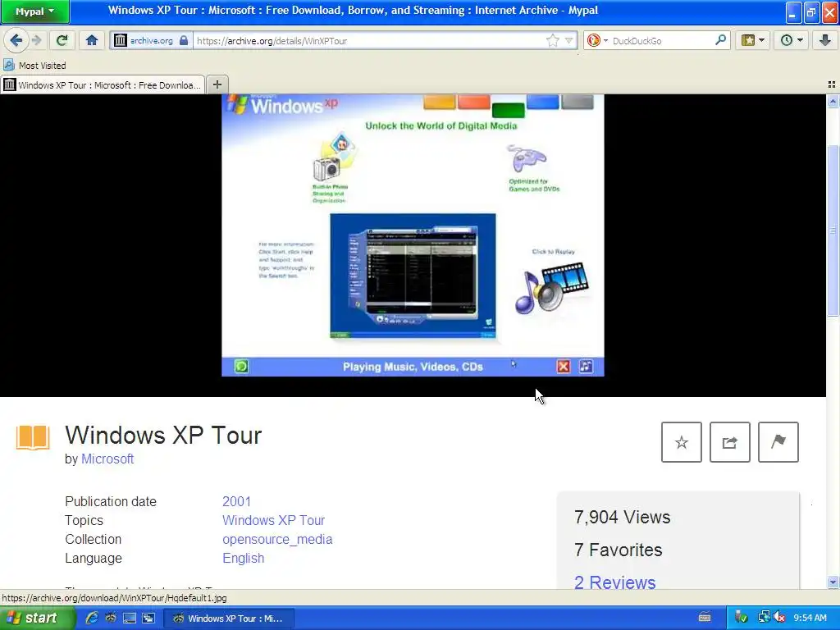Click the game controller icon
The width and height of the screenshot is (840, 630).
click(526, 158)
